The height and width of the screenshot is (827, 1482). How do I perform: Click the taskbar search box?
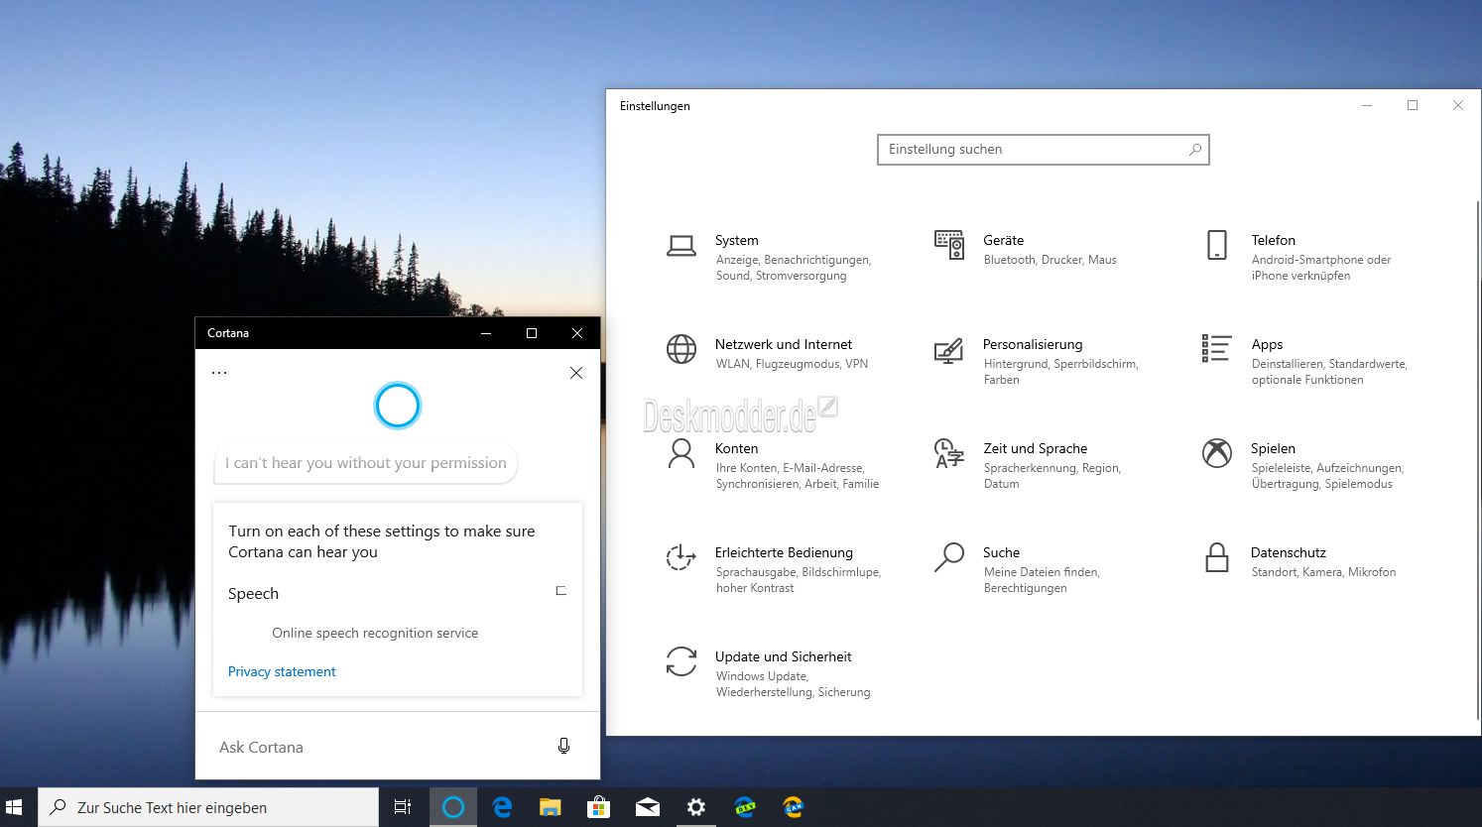[208, 807]
